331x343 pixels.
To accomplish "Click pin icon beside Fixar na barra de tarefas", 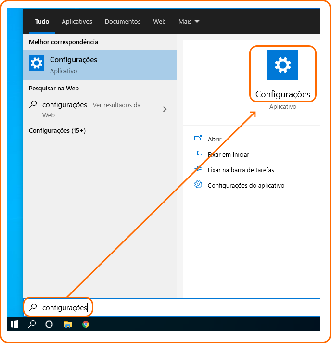I will coord(198,169).
